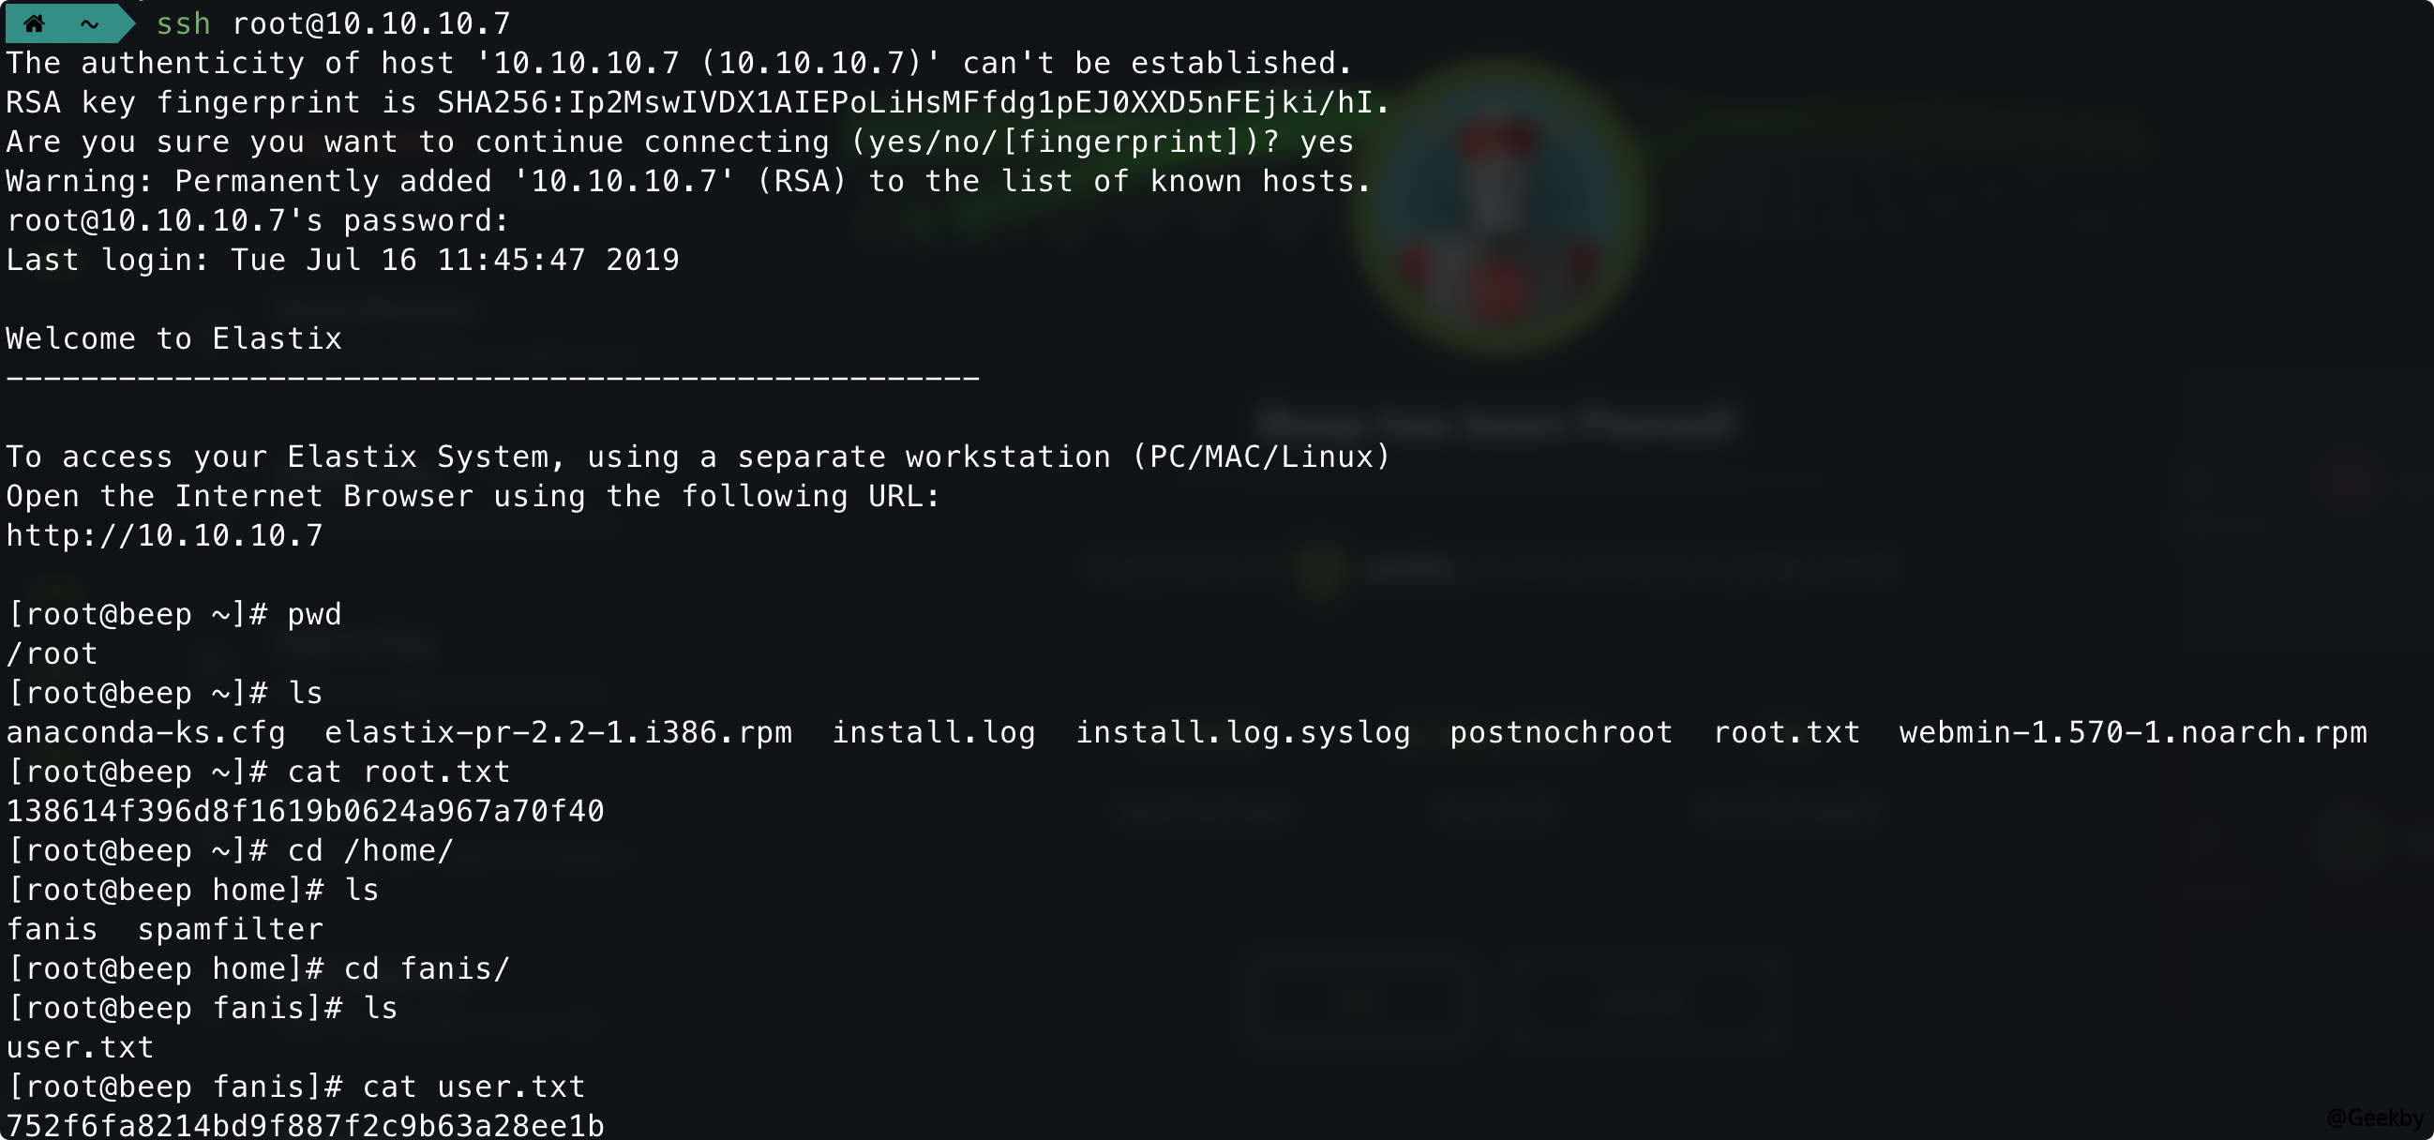Click the 'Welcome to Elastix' banner text

pos(173,338)
